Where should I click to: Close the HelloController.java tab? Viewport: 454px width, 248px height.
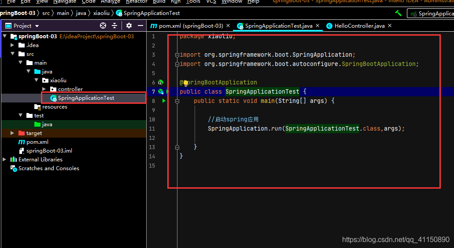[x=390, y=26]
